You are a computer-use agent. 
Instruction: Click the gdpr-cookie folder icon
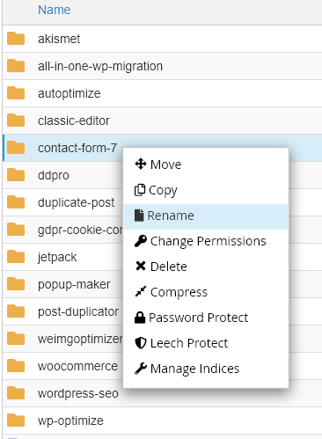(16, 230)
